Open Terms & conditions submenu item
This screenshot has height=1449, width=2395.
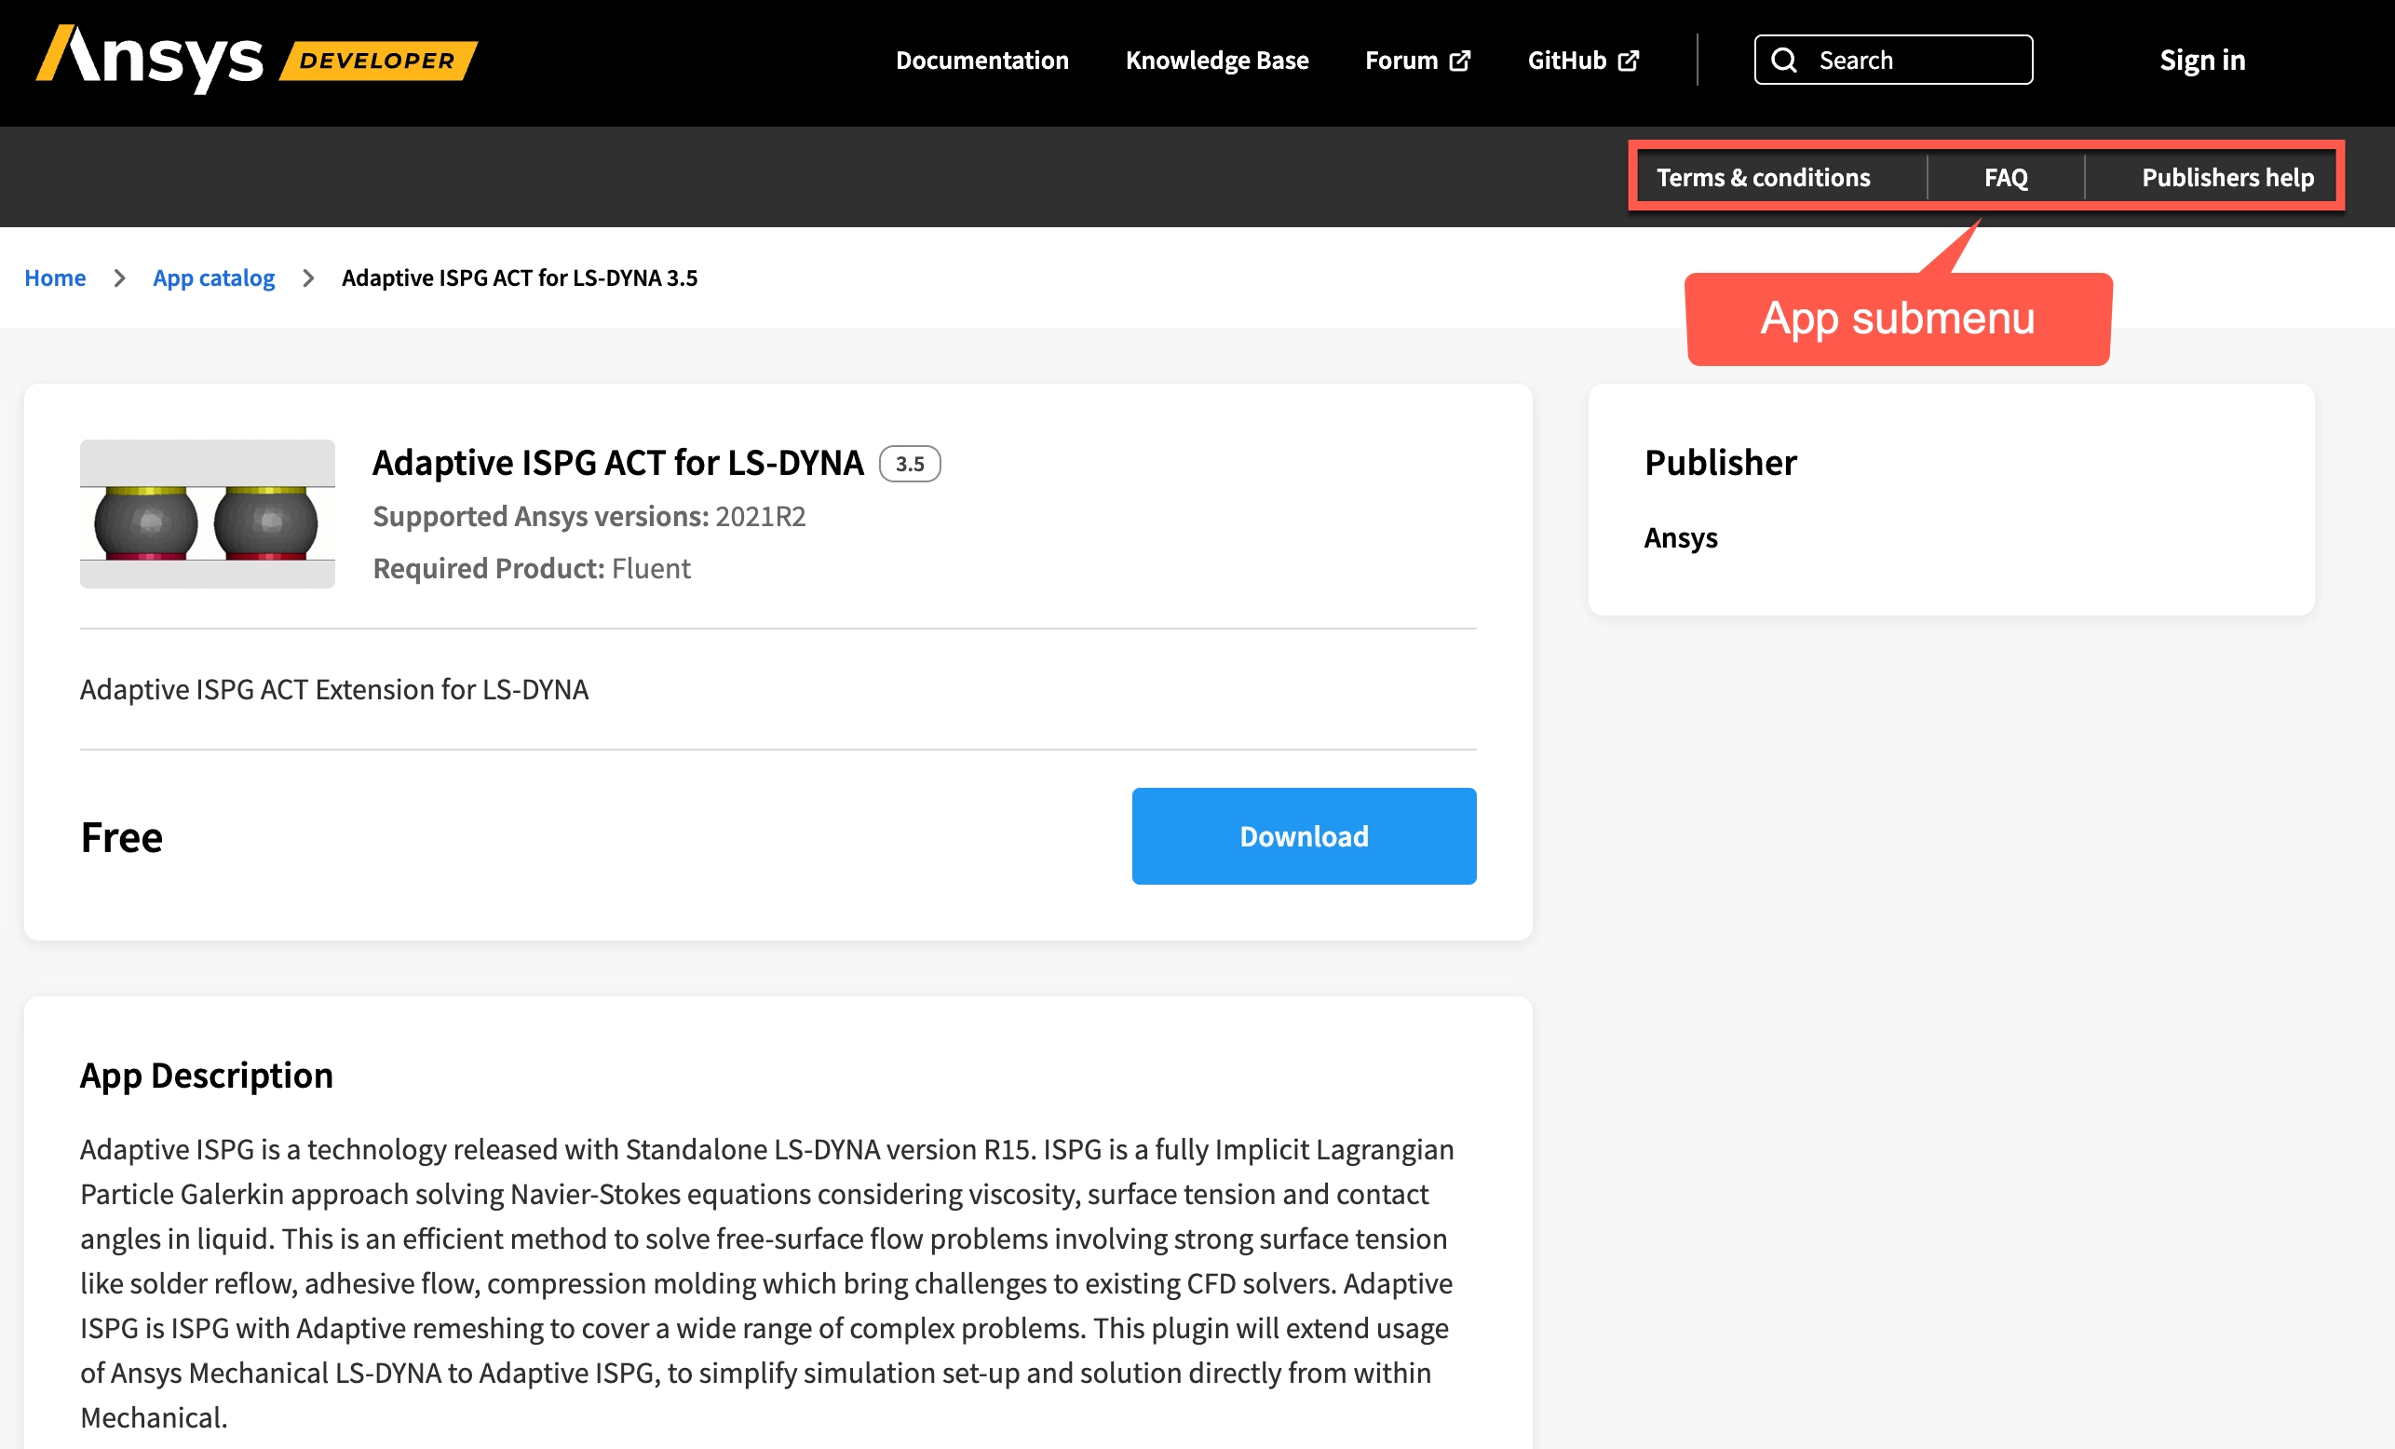coord(1764,177)
